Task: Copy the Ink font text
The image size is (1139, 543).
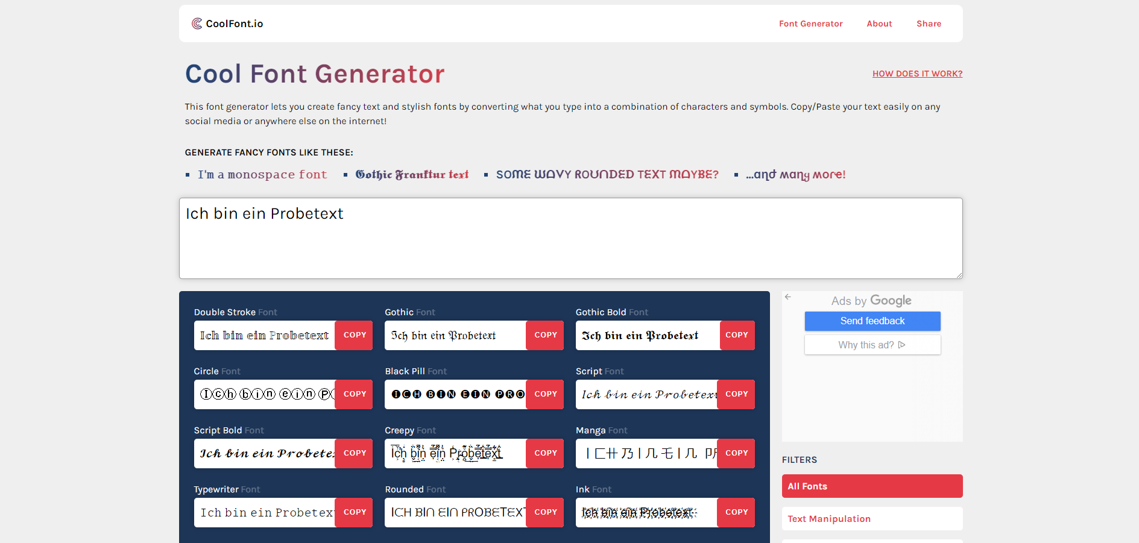Action: click(736, 512)
